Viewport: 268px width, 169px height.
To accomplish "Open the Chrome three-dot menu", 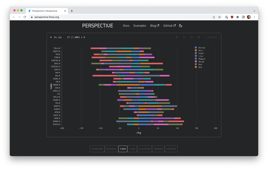I will click(254, 17).
